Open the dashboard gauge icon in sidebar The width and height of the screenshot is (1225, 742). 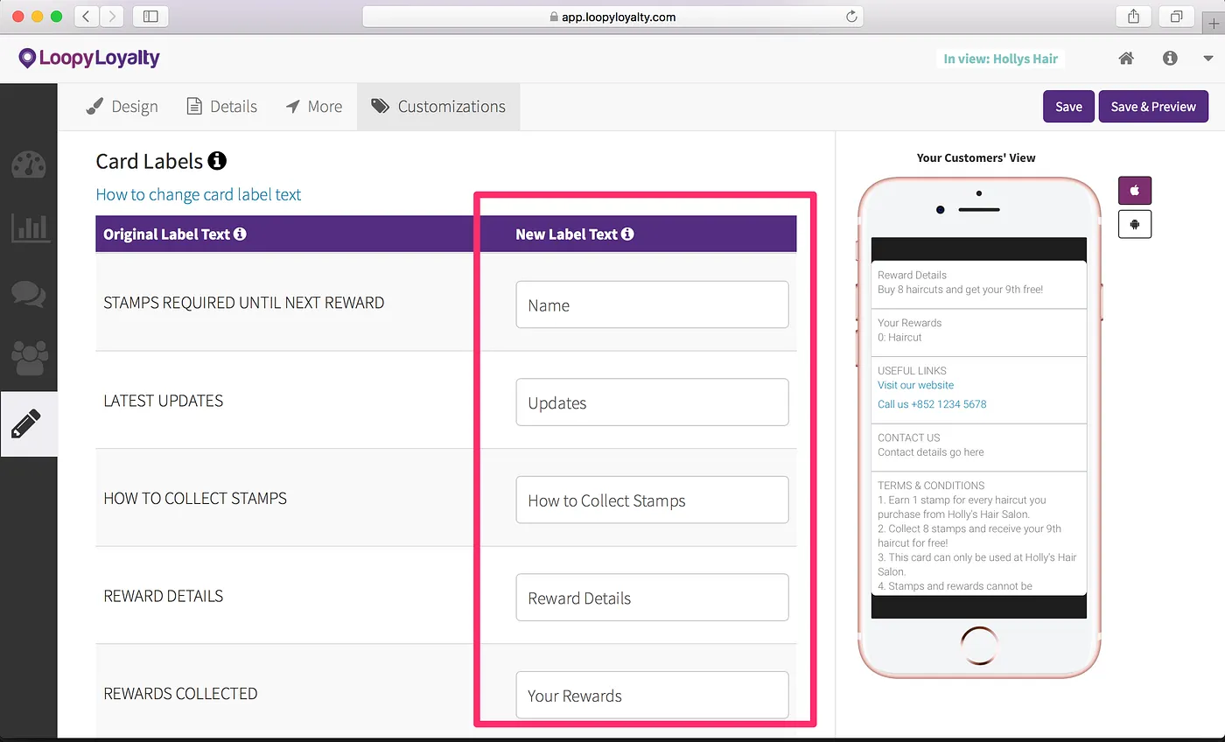29,164
